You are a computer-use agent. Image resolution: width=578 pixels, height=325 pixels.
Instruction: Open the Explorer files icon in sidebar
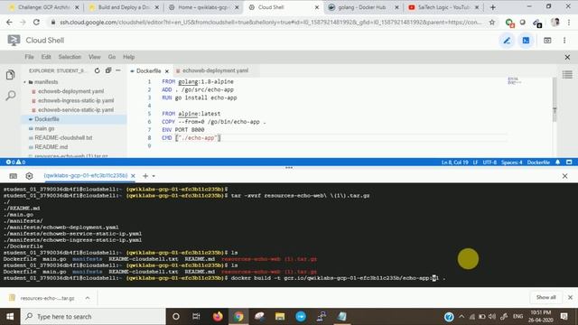(11, 75)
